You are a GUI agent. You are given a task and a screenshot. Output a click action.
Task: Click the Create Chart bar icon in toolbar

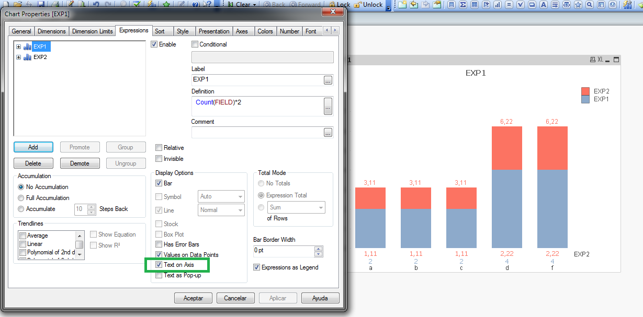point(498,5)
